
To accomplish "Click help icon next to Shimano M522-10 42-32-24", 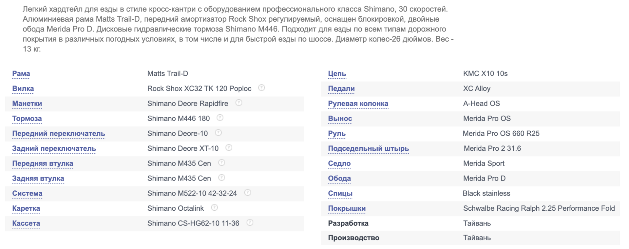I will click(248, 193).
